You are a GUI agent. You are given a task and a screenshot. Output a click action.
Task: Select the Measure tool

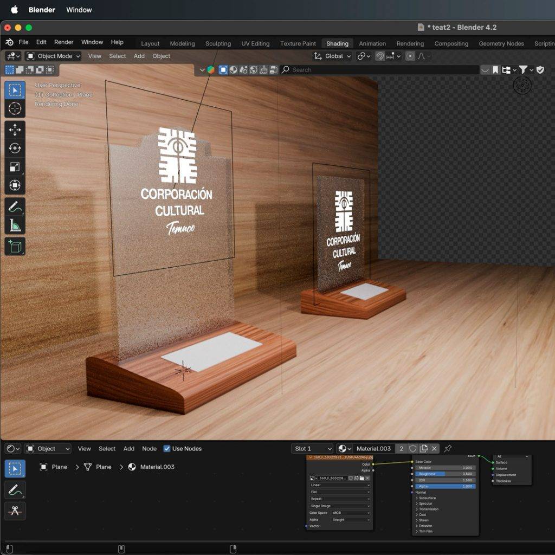(15, 225)
